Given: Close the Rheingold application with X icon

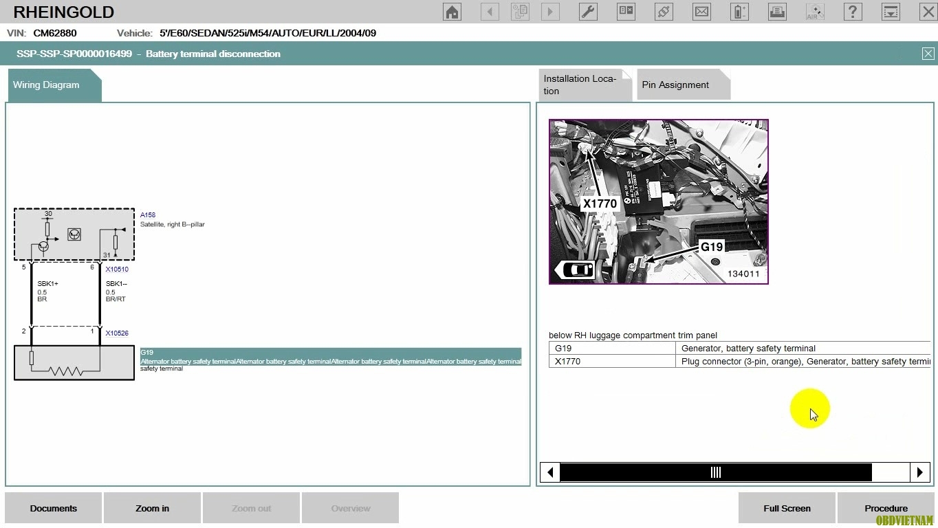Looking at the screenshot, I should coord(928,11).
